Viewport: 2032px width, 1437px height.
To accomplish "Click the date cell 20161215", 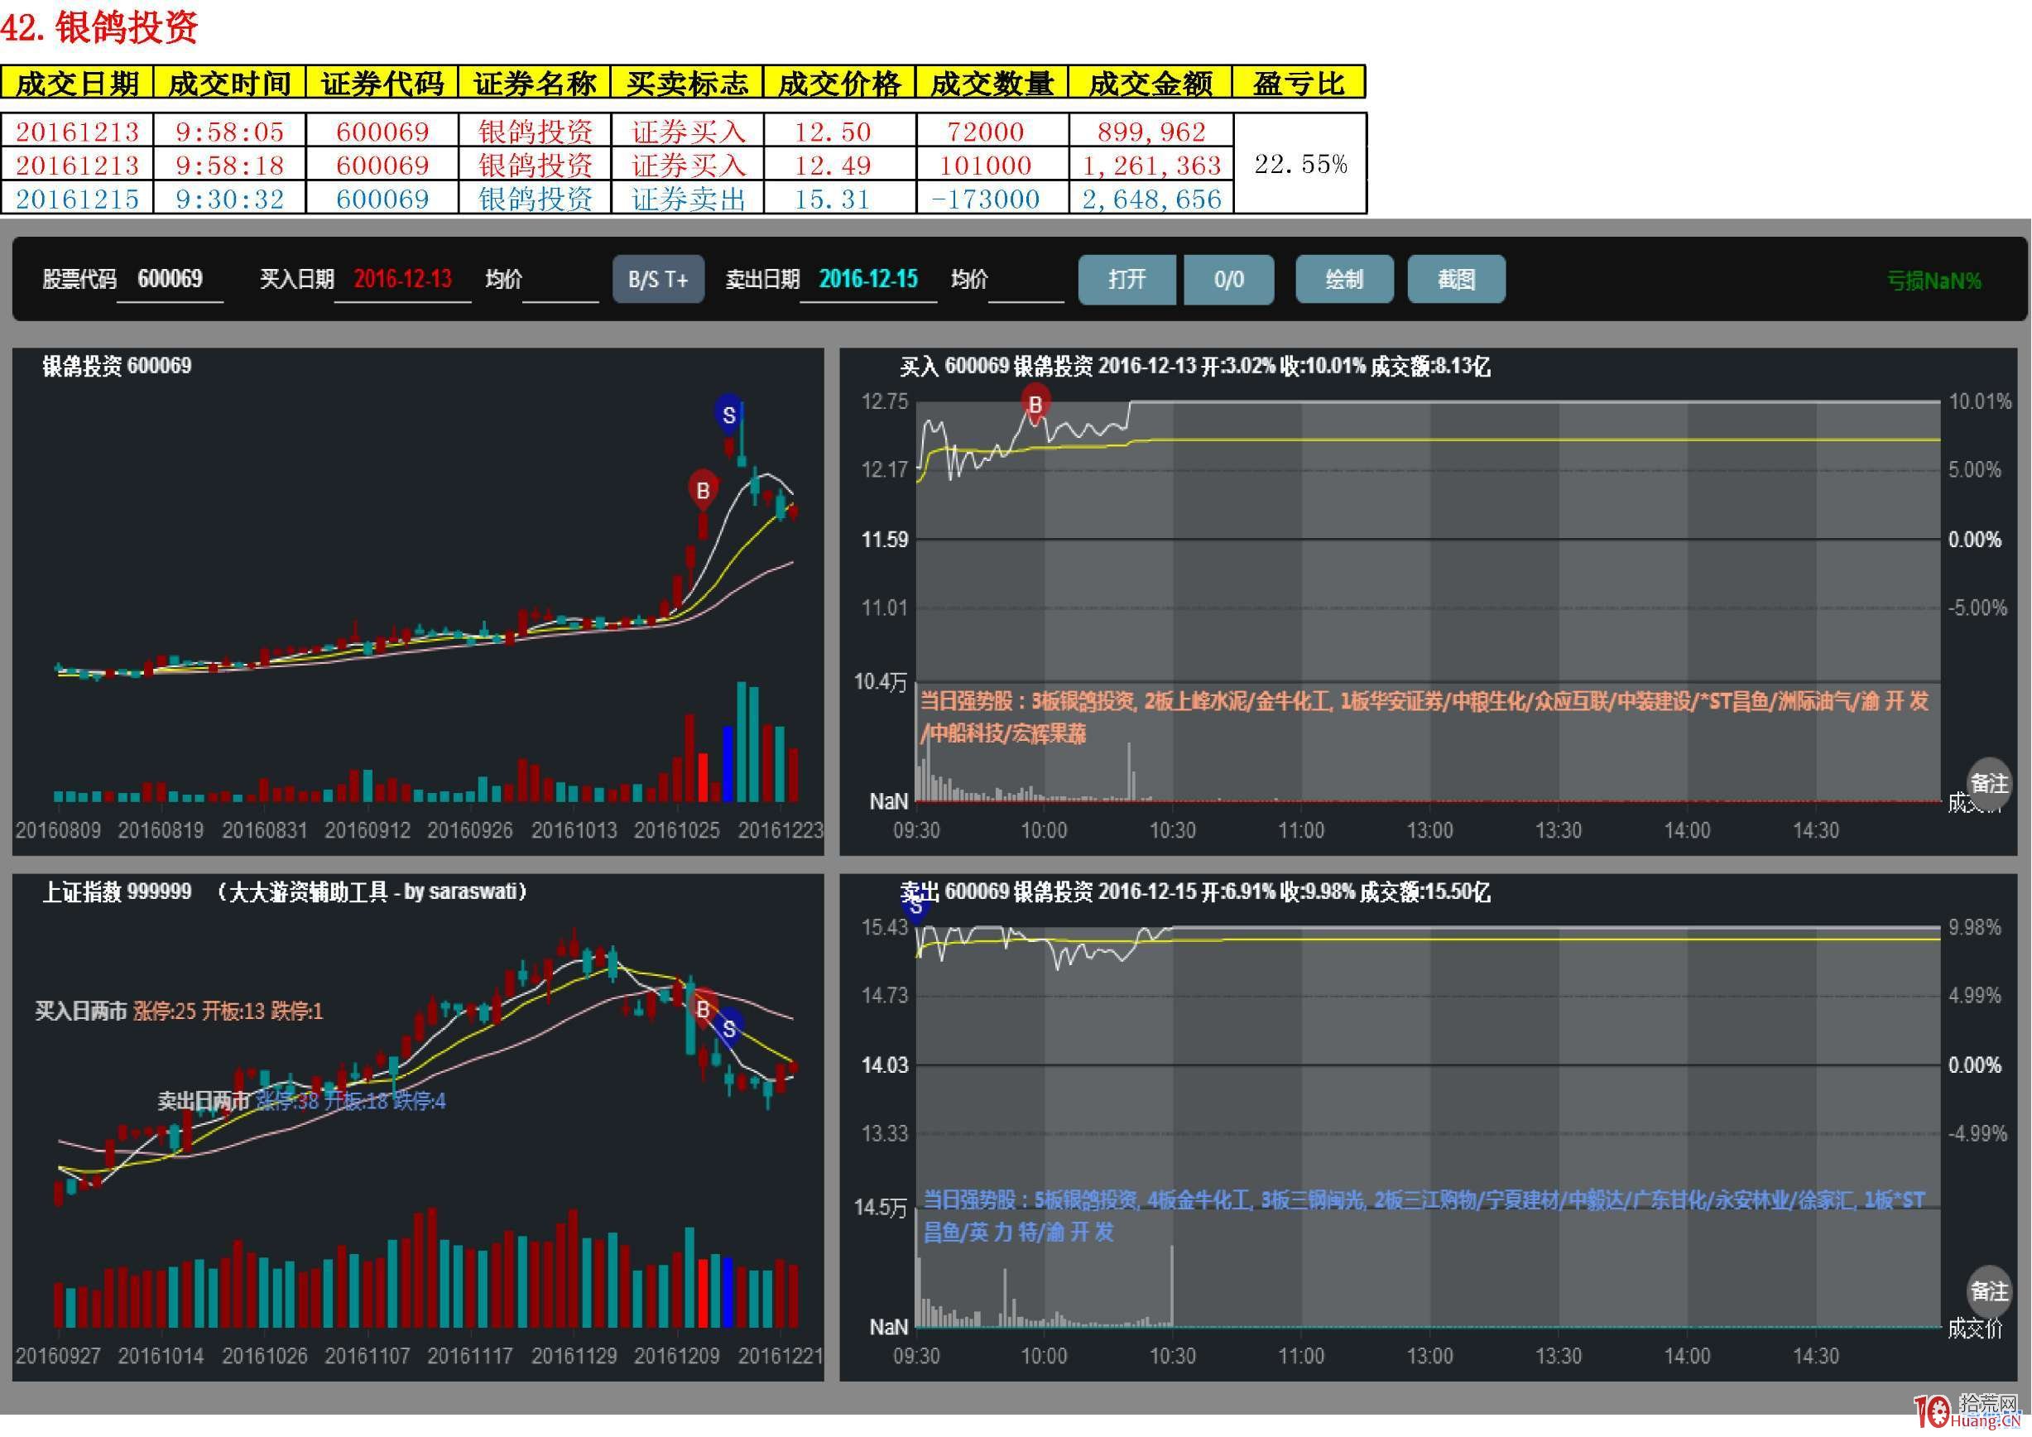I will pos(77,198).
